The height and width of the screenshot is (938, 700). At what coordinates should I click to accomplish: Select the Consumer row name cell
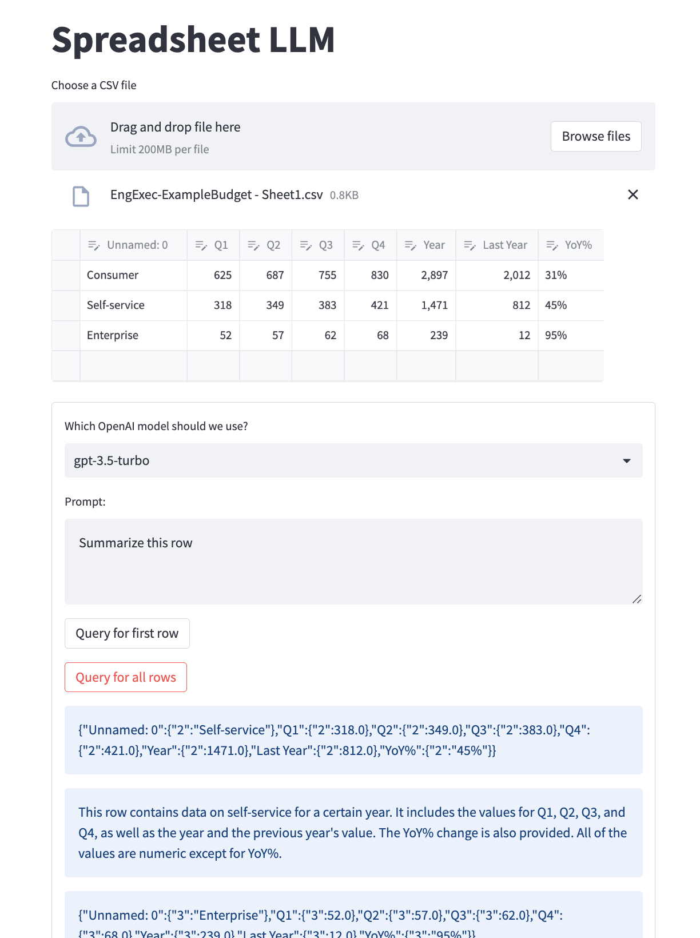(x=133, y=276)
